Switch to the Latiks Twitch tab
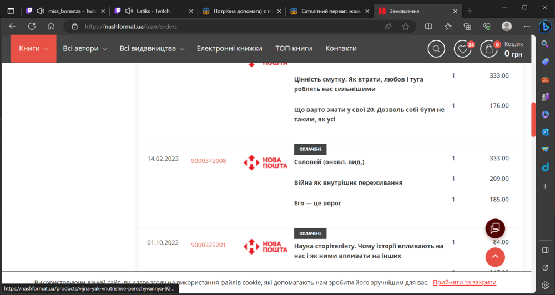Viewport: 555px width, 295px height. pos(153,11)
